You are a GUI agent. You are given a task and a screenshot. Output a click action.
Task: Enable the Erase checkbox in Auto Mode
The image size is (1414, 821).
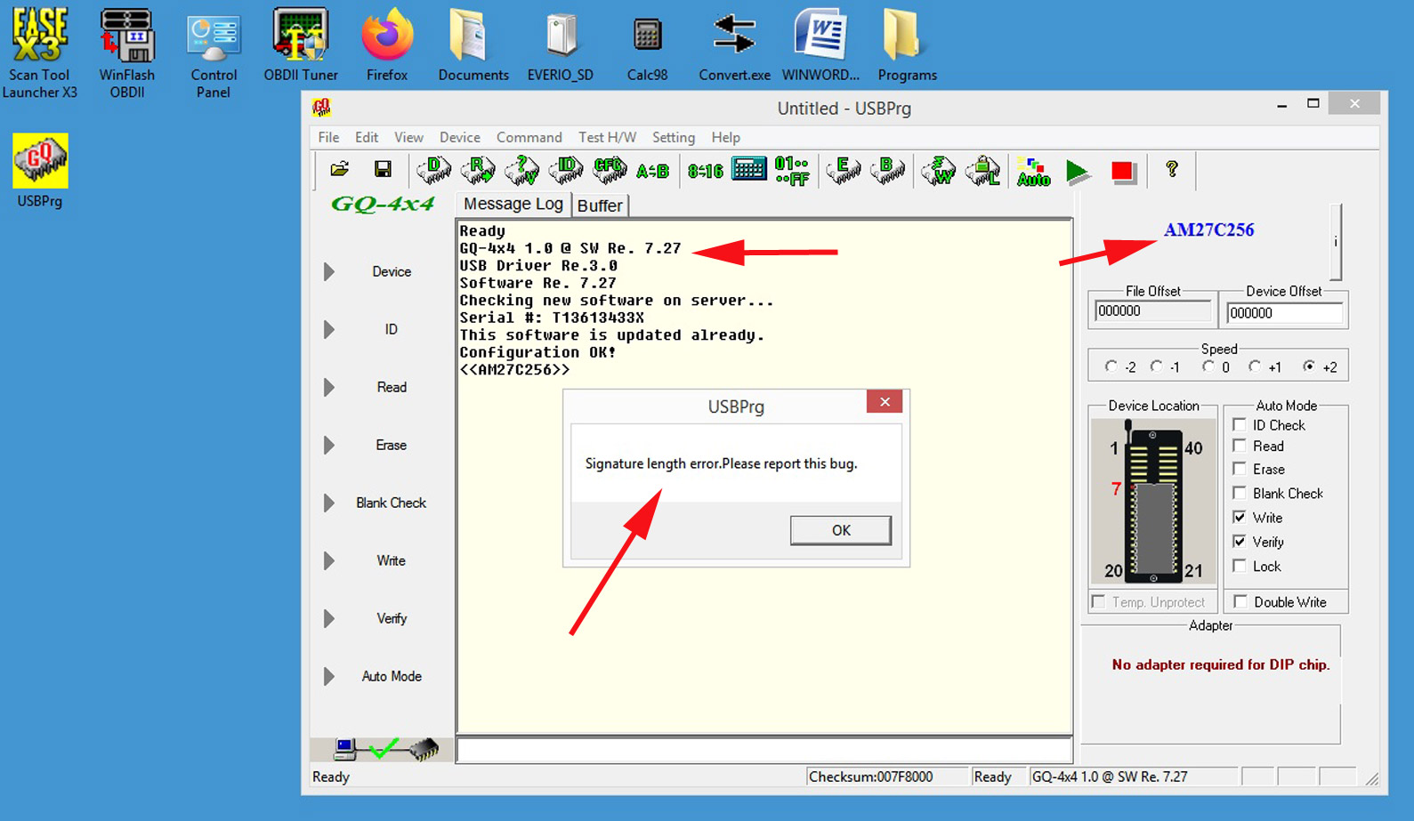pyautogui.click(x=1239, y=469)
